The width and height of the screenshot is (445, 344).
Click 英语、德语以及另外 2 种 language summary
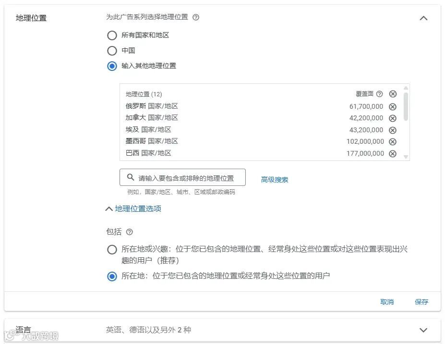[148, 330]
